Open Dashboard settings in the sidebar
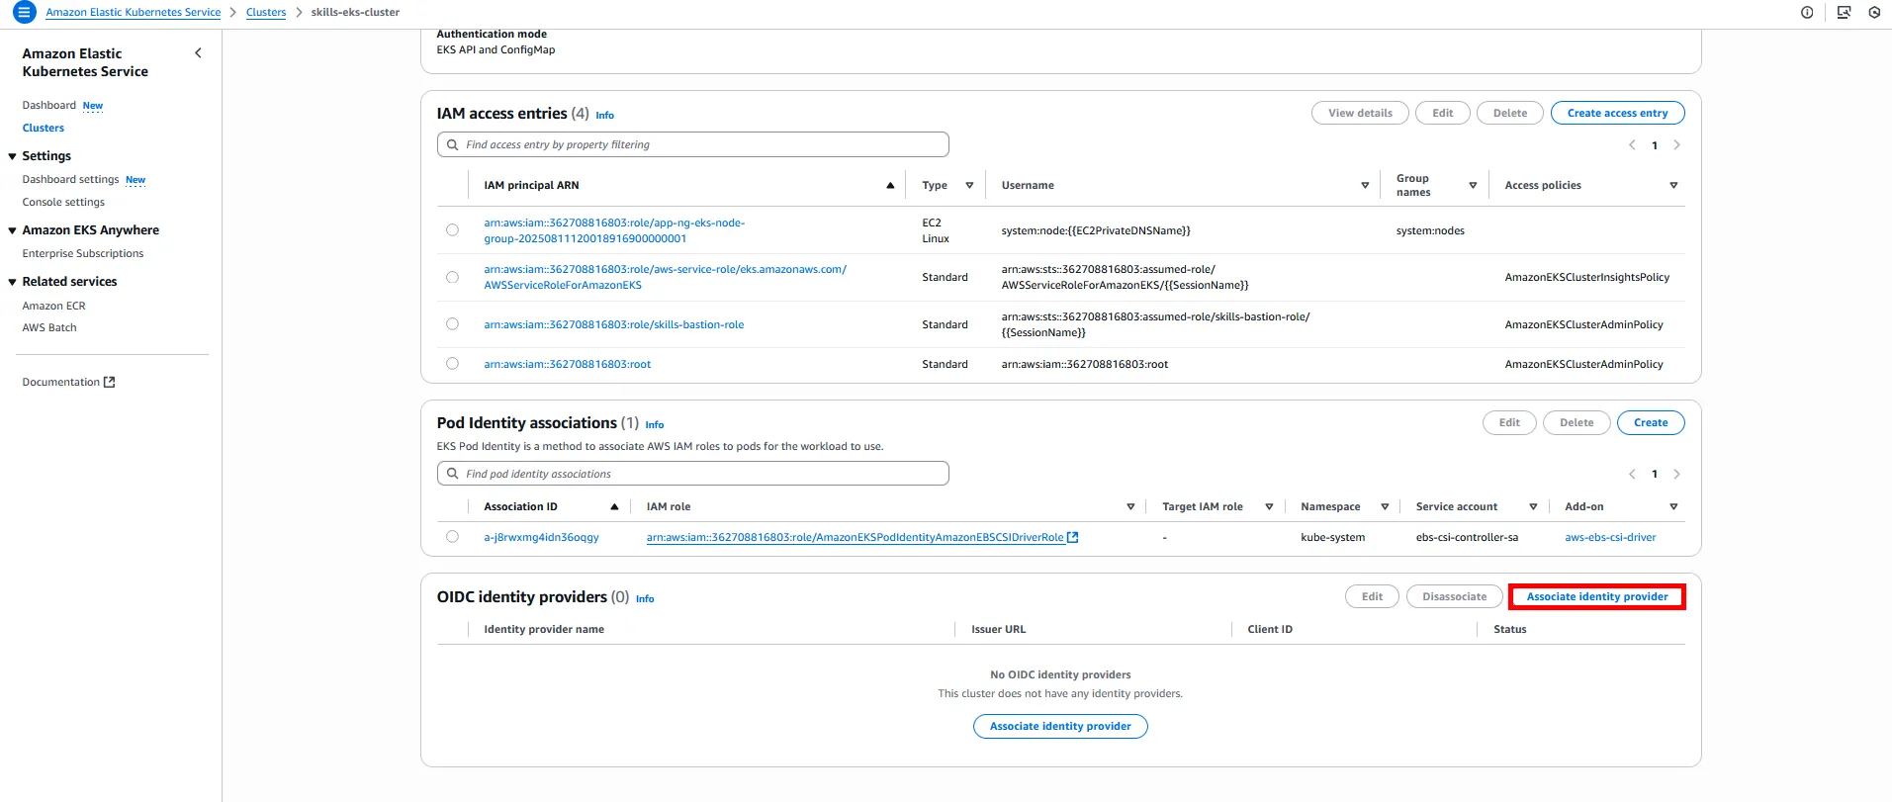Viewport: 1892px width, 802px height. tap(70, 179)
